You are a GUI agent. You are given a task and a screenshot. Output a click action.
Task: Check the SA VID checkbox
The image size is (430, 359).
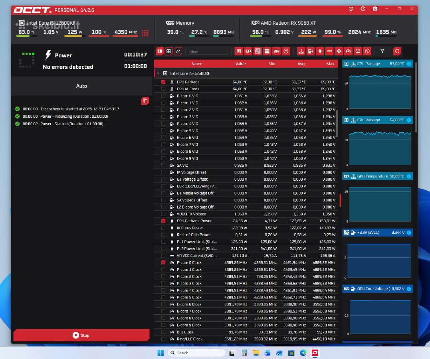coord(163,165)
